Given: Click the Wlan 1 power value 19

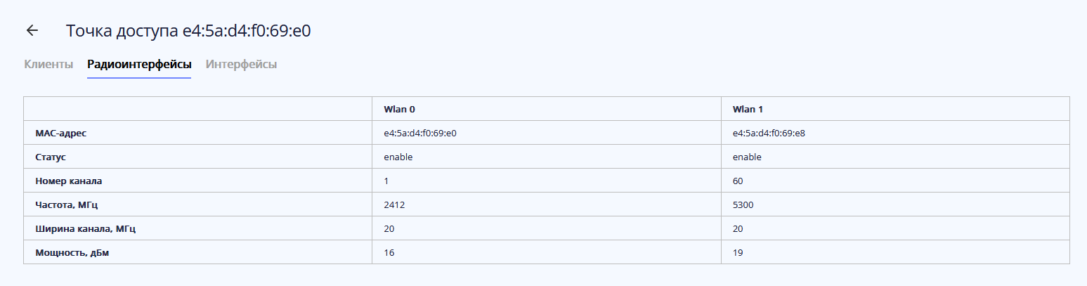Looking at the screenshot, I should coord(738,252).
